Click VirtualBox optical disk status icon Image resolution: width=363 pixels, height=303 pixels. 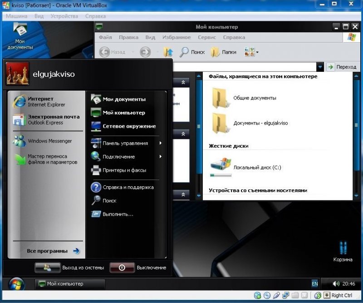click(x=267, y=295)
